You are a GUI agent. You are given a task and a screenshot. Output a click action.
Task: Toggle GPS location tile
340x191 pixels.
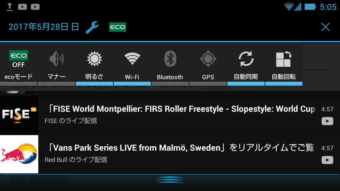point(208,64)
